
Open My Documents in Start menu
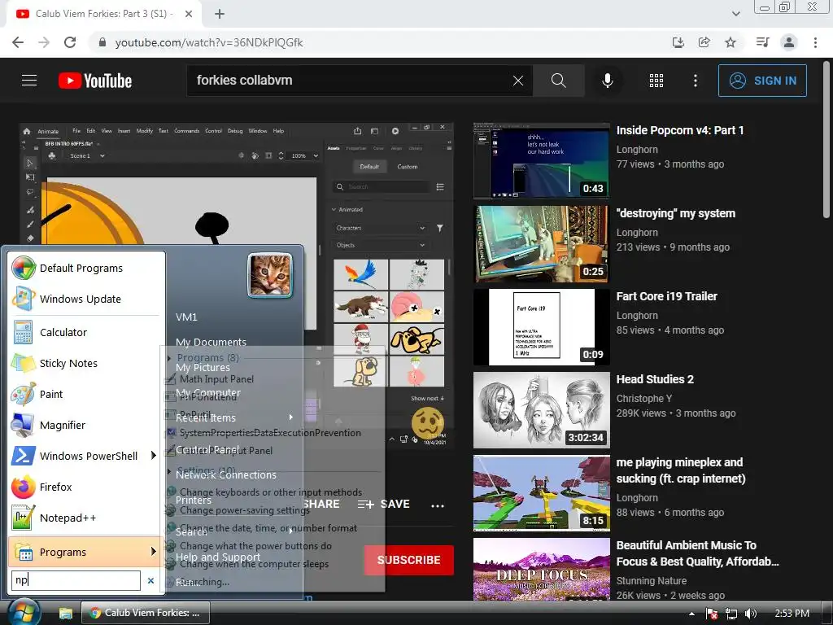tap(211, 342)
